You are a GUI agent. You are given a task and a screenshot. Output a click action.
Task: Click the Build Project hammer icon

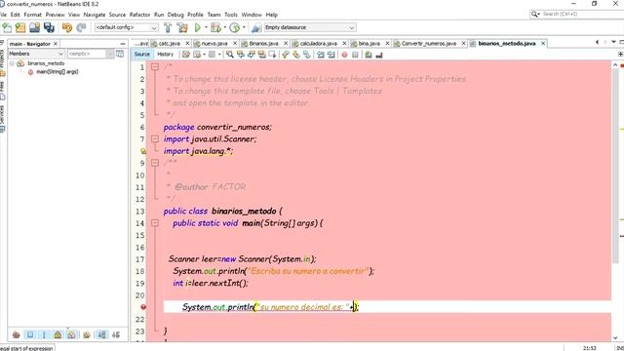(x=168, y=27)
